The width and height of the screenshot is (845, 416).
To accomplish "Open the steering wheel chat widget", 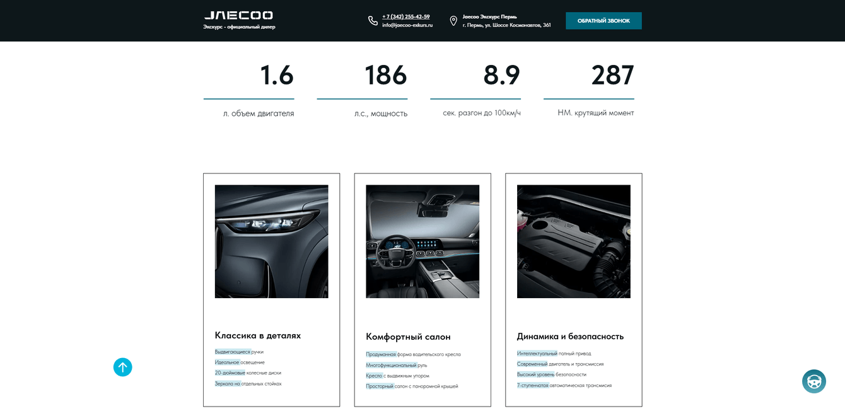I will click(x=814, y=381).
